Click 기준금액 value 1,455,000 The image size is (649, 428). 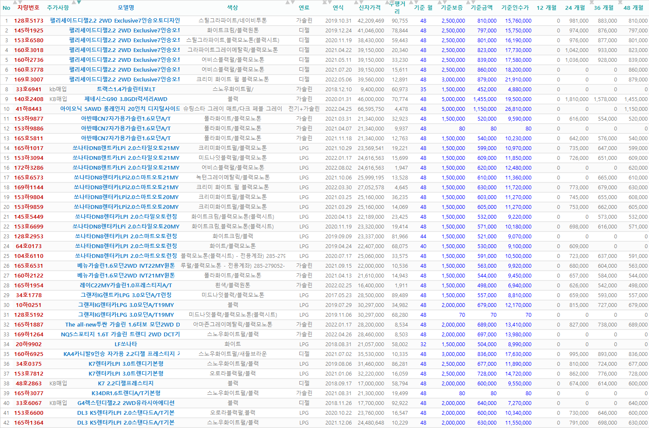485,99
